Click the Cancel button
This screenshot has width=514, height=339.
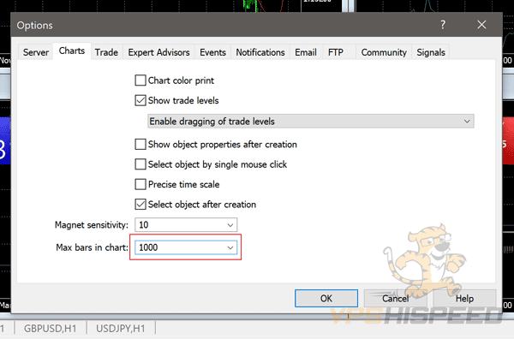(395, 298)
